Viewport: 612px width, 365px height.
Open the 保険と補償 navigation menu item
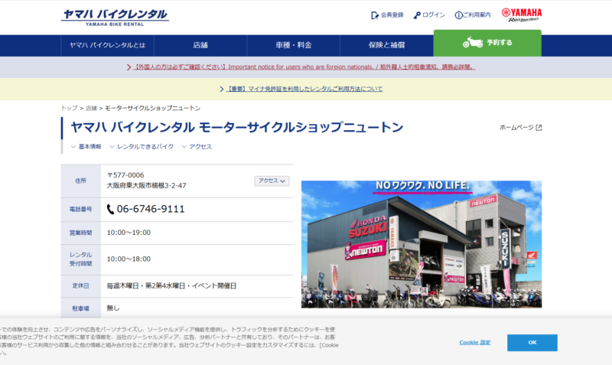386,45
